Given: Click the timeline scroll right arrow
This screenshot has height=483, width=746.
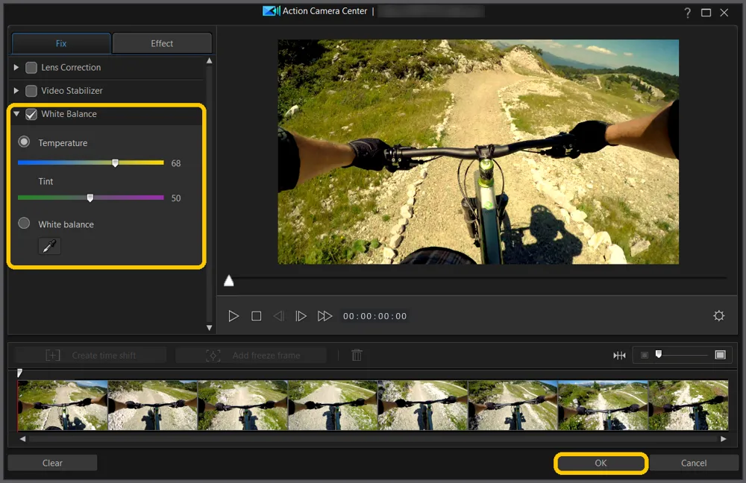Looking at the screenshot, I should (x=724, y=439).
